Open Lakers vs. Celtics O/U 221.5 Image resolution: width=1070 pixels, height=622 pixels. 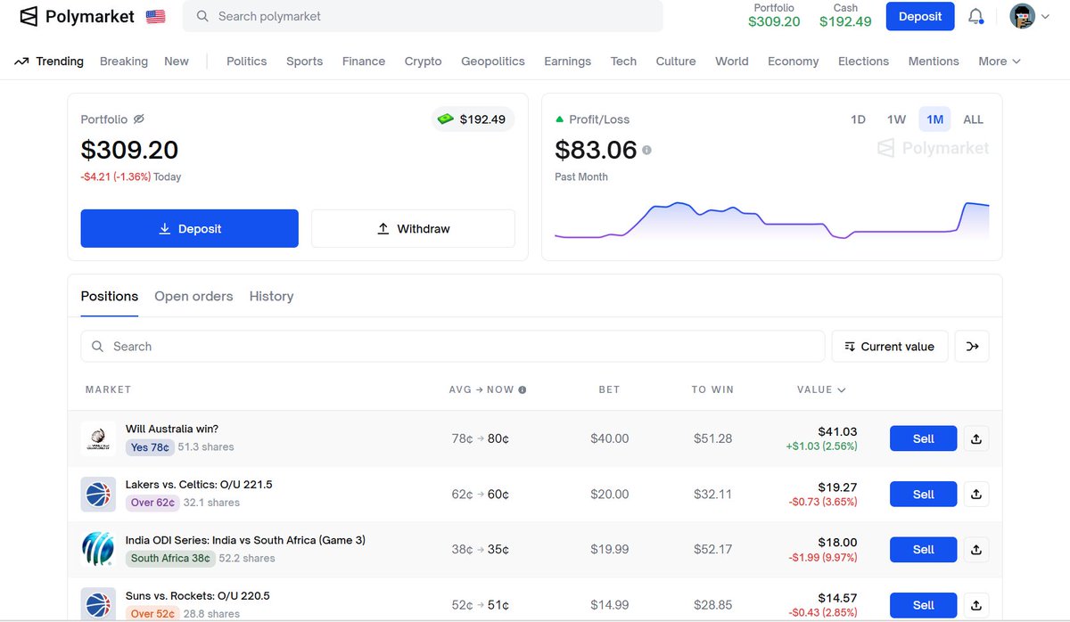[199, 484]
